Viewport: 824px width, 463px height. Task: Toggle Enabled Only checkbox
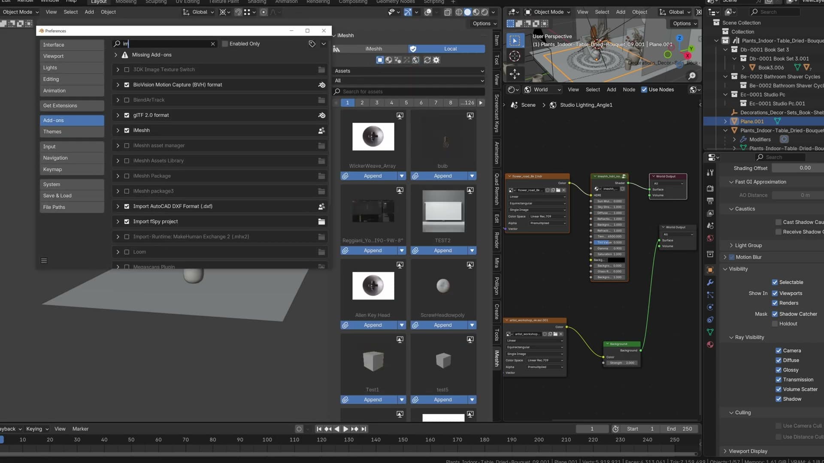pos(225,44)
